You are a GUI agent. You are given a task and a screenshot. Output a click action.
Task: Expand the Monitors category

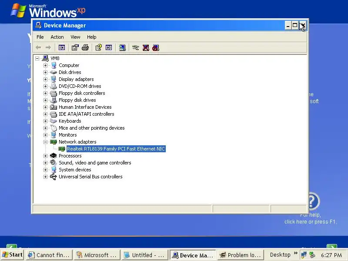click(46, 135)
